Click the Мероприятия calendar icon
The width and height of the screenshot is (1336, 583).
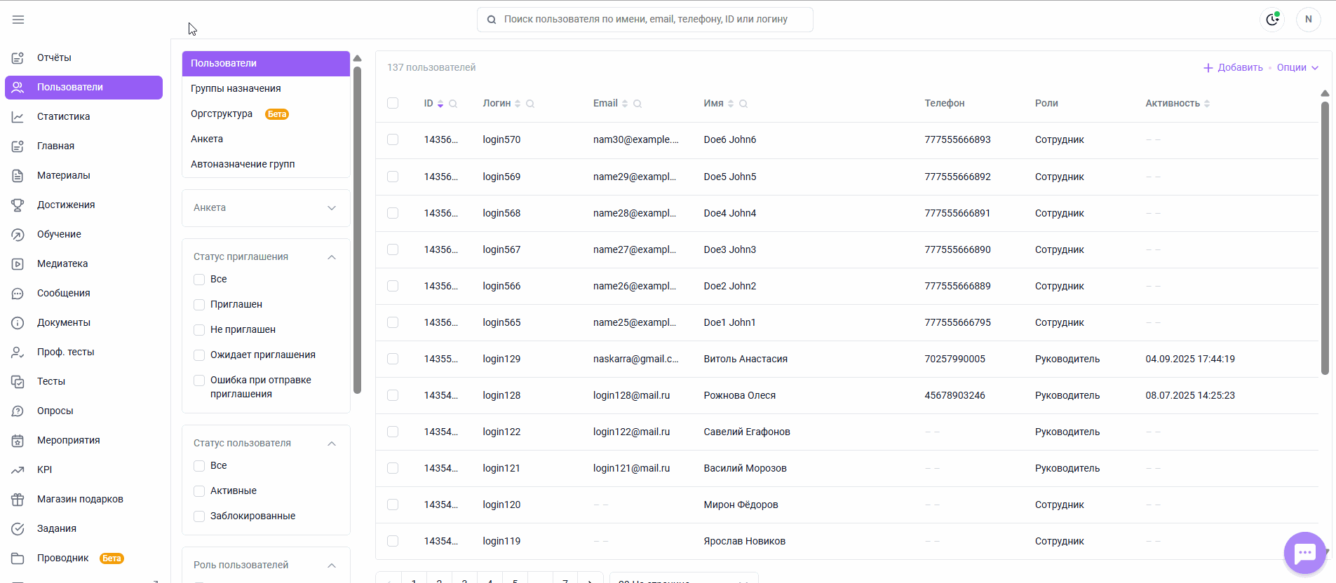18,440
